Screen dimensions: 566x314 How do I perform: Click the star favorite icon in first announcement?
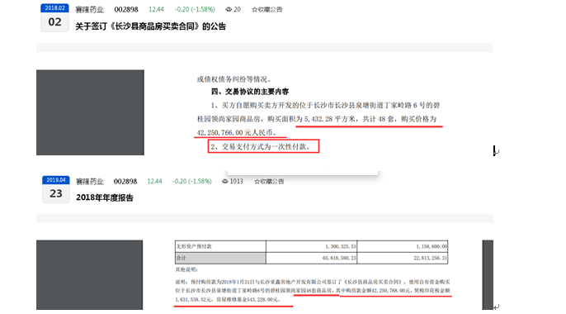click(254, 9)
